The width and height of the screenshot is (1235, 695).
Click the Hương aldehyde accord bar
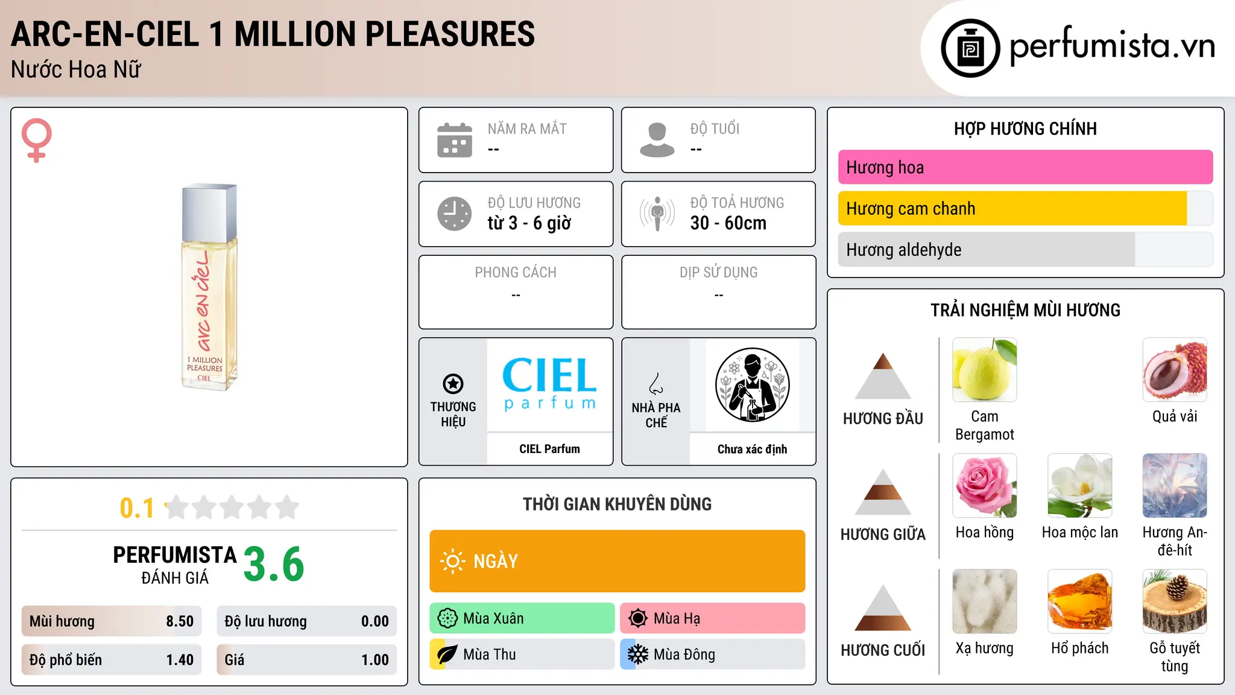tap(1025, 249)
